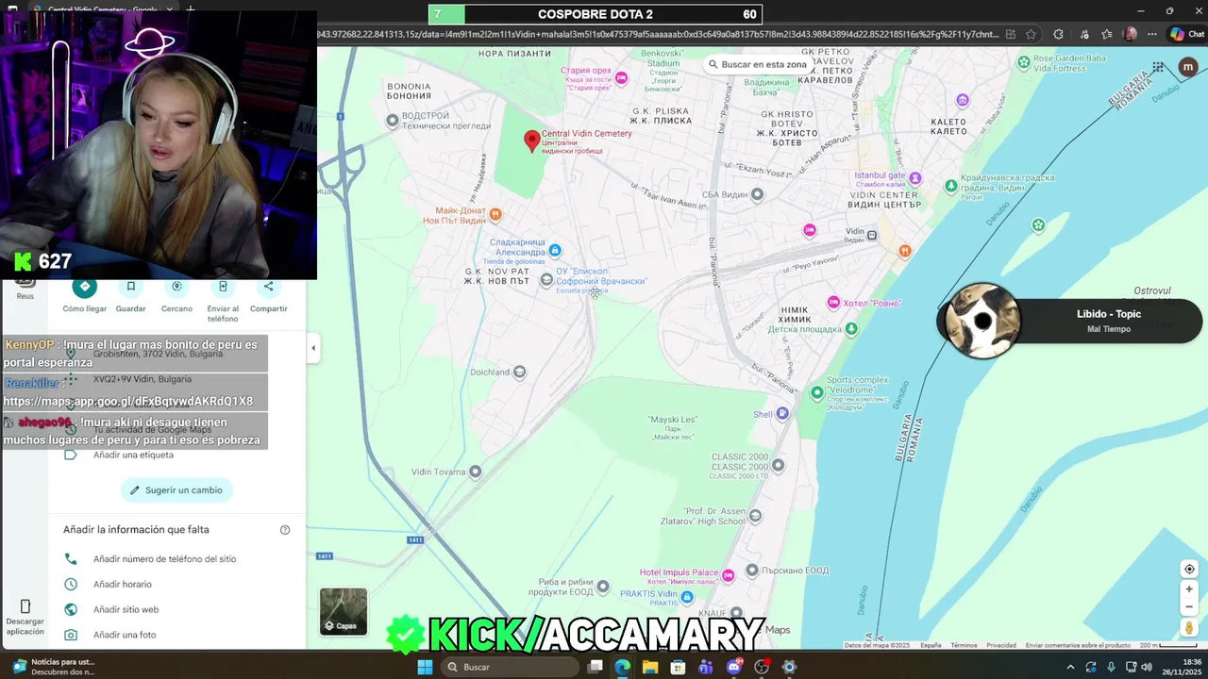Open the Copilot Chat button

(1188, 34)
